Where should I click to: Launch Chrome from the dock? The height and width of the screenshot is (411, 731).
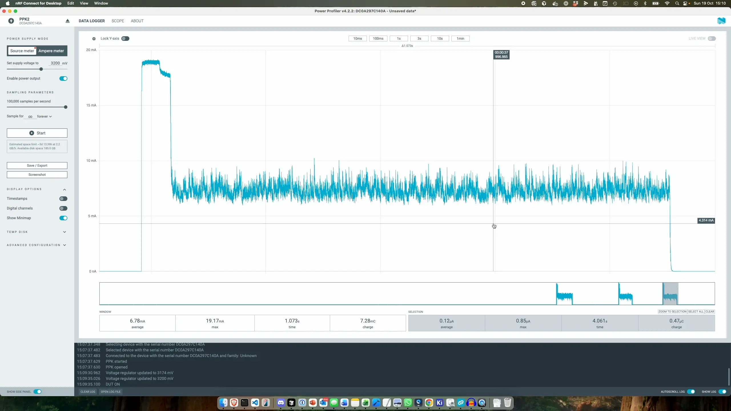pyautogui.click(x=429, y=403)
